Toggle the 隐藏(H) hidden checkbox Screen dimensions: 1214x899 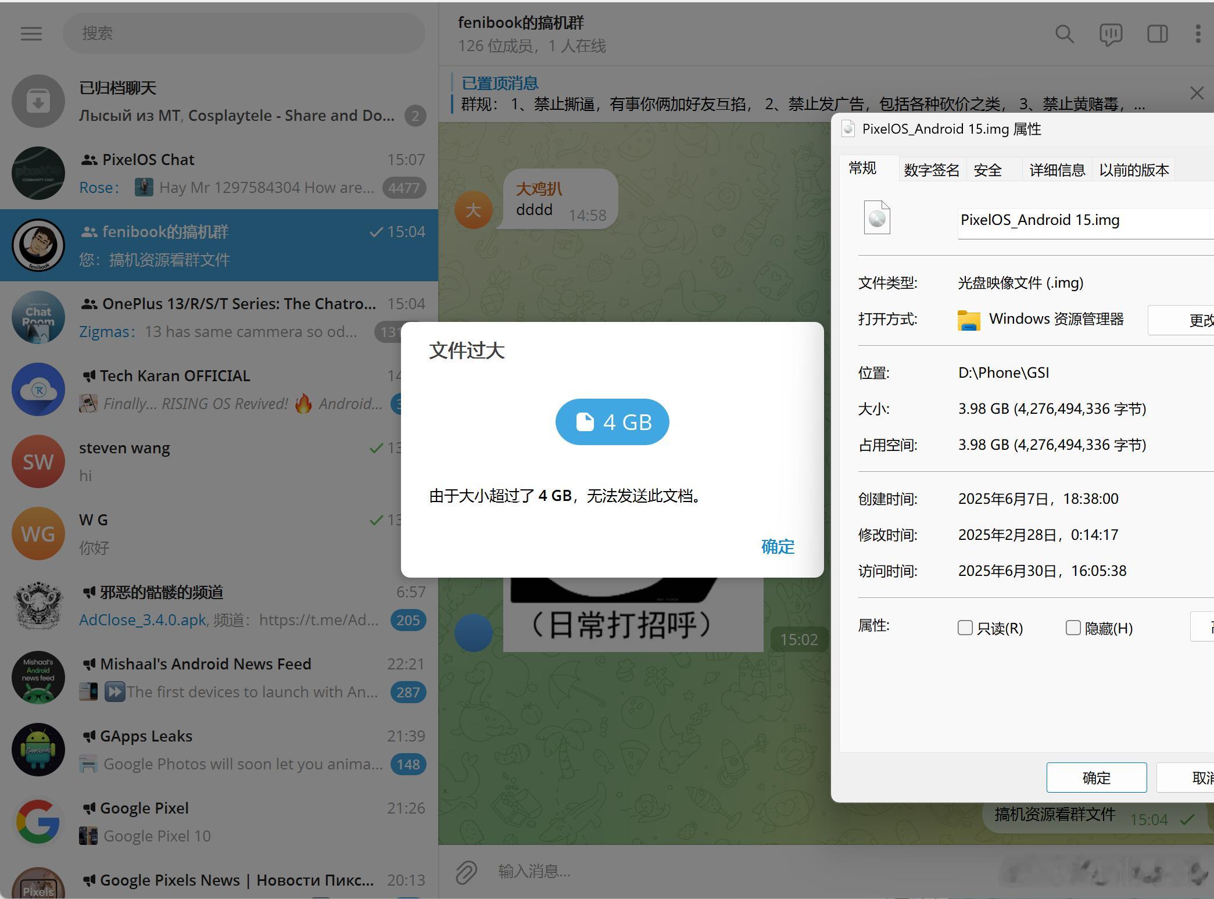click(1073, 628)
